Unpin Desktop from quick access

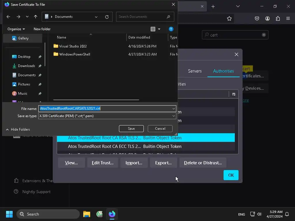(40, 57)
